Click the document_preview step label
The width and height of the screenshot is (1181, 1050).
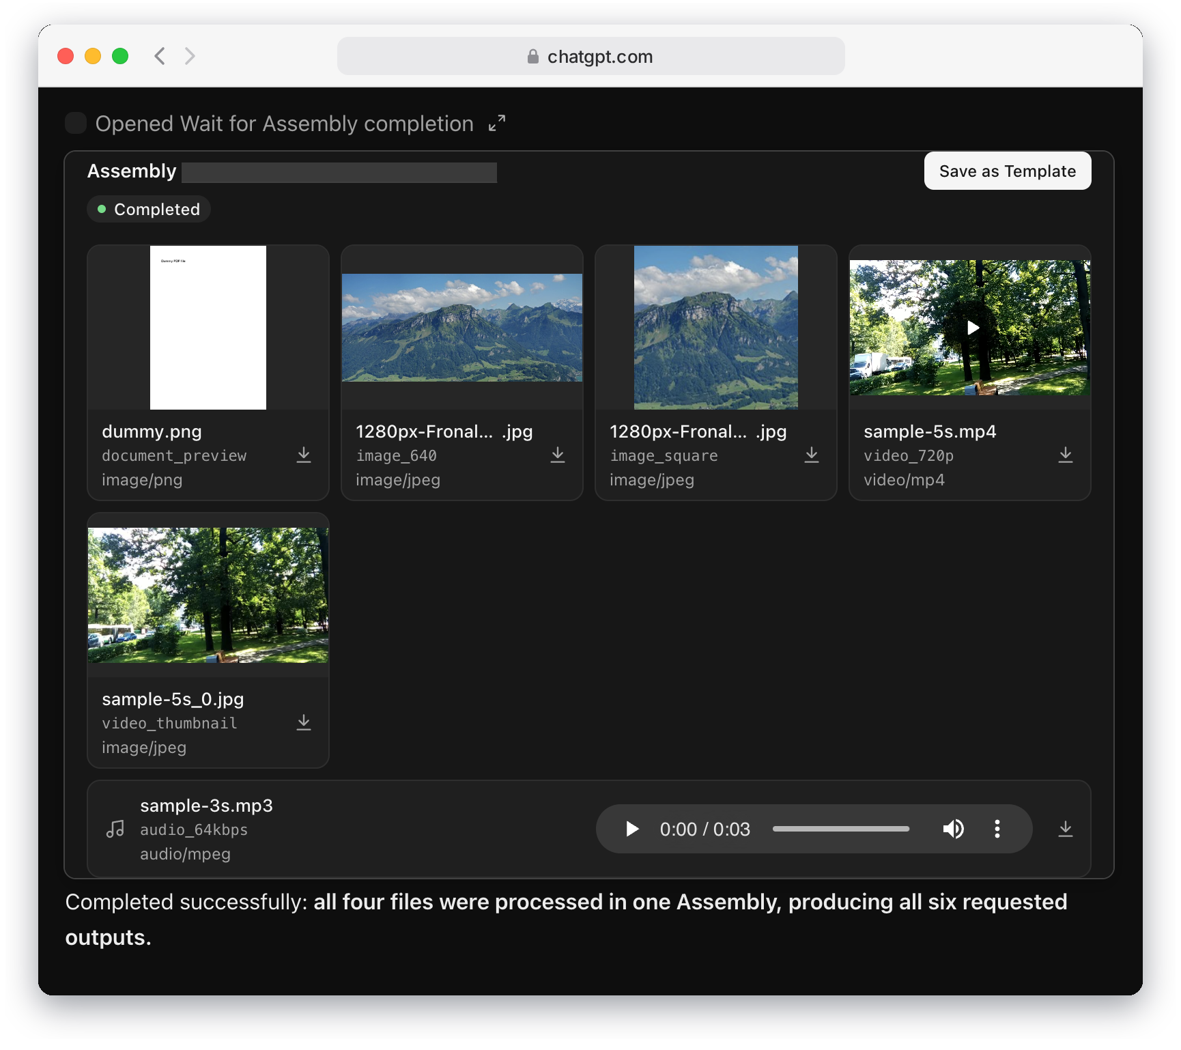click(x=174, y=455)
